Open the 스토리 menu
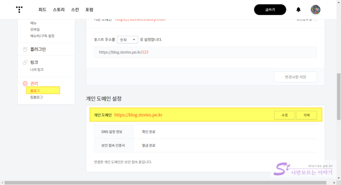 point(59,10)
